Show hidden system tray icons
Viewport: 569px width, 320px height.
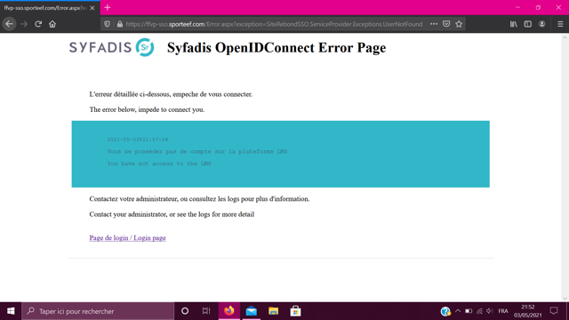[x=458, y=311]
